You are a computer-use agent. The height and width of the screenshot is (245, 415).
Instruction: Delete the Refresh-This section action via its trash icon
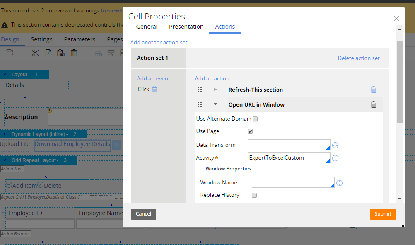pyautogui.click(x=374, y=90)
